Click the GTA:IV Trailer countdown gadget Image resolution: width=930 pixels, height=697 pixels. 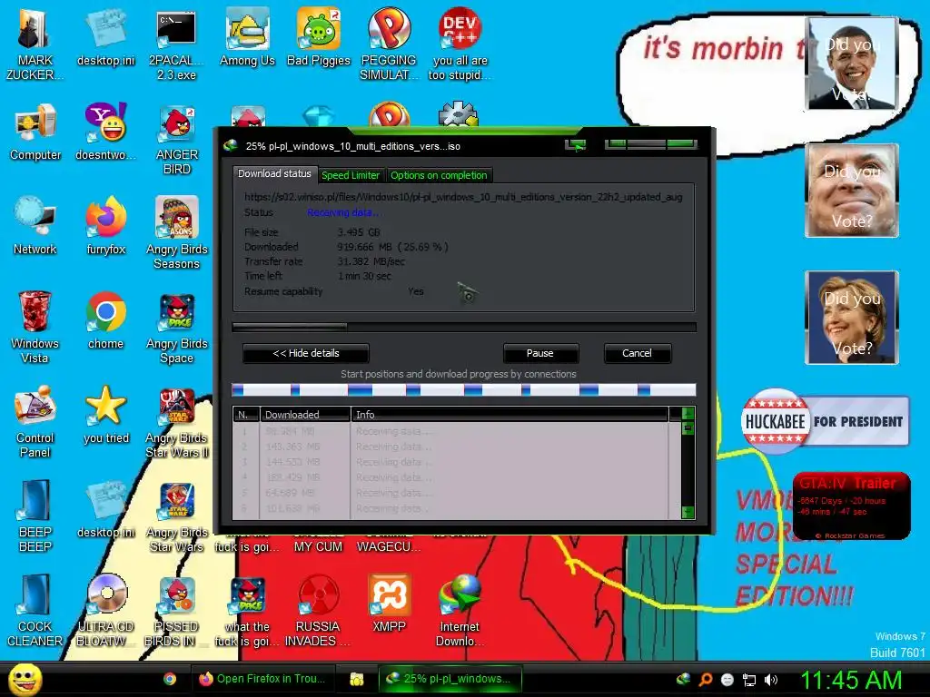pyautogui.click(x=852, y=506)
